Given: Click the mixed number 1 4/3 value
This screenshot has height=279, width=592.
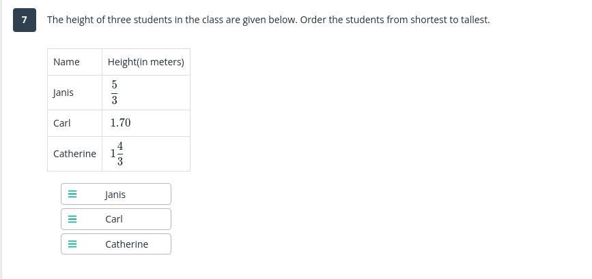Looking at the screenshot, I should [117, 154].
